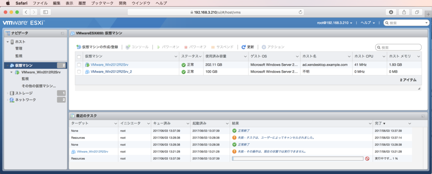The width and height of the screenshot is (432, 174).
Task: Open the ブックマーク menu
Action: click(102, 3)
